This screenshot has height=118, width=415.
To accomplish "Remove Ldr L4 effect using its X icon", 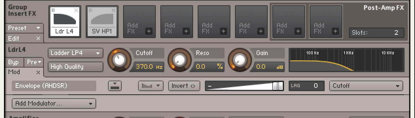I will [x=76, y=10].
